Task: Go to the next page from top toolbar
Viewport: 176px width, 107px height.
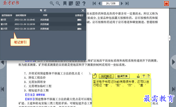Action: click(x=122, y=3)
